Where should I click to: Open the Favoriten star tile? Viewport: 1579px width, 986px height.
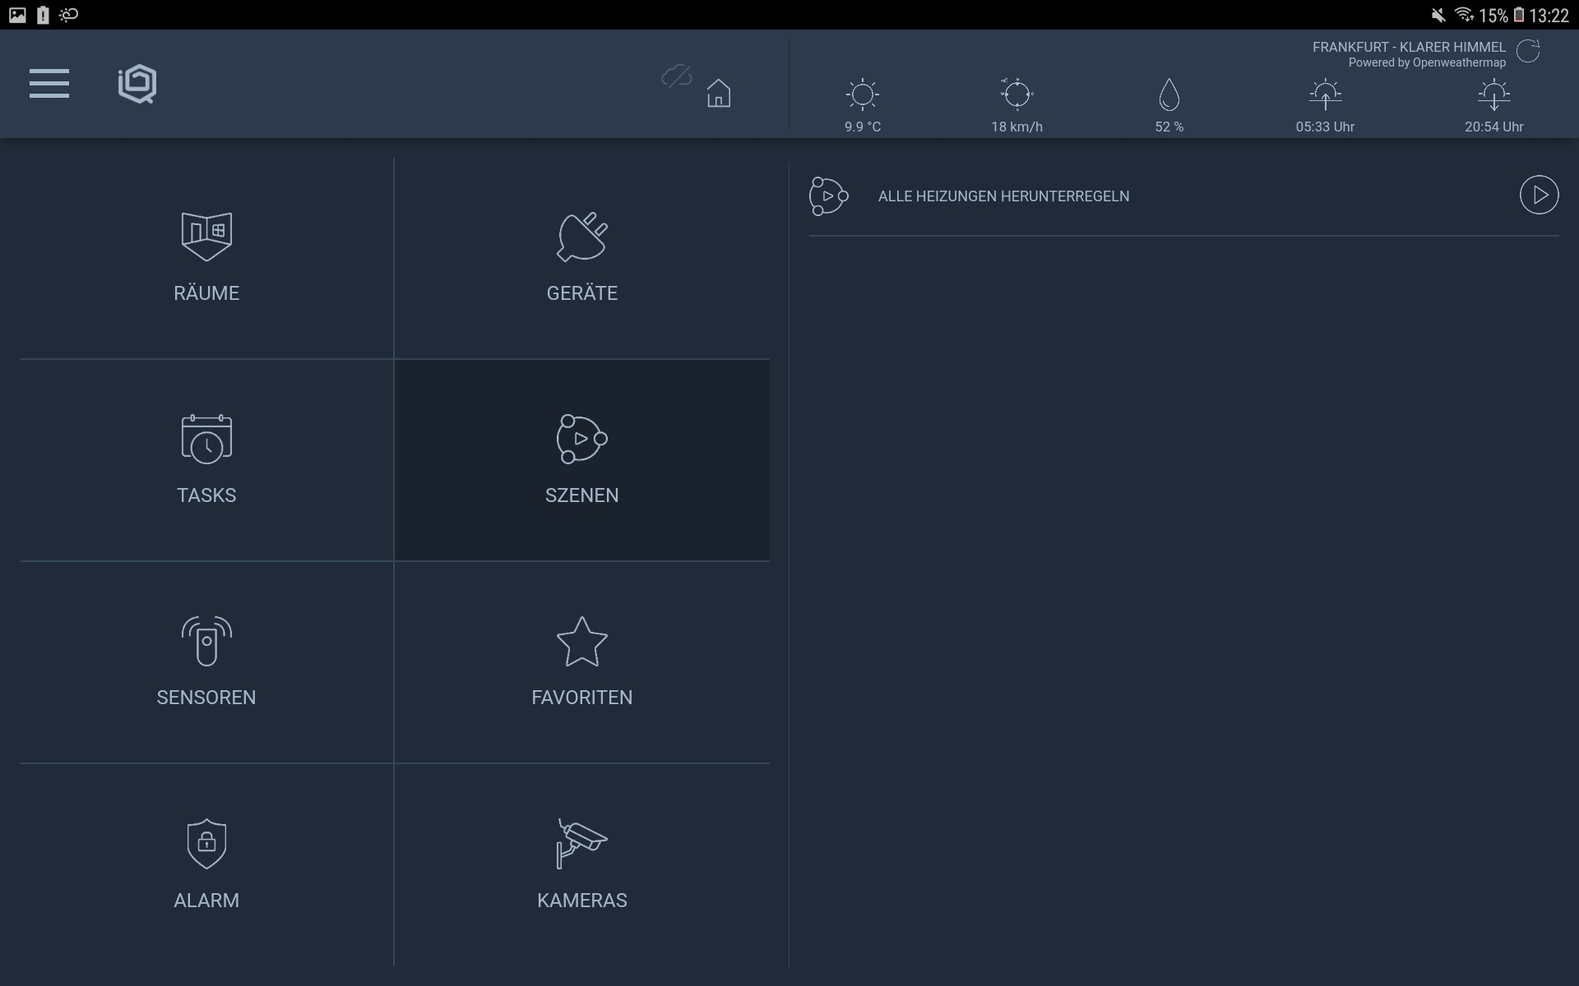click(x=581, y=662)
